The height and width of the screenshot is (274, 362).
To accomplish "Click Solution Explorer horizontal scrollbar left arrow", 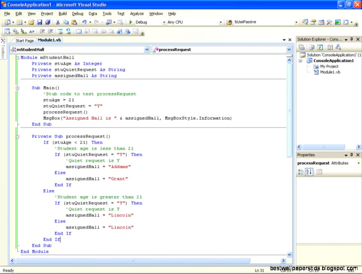I will [x=299, y=147].
